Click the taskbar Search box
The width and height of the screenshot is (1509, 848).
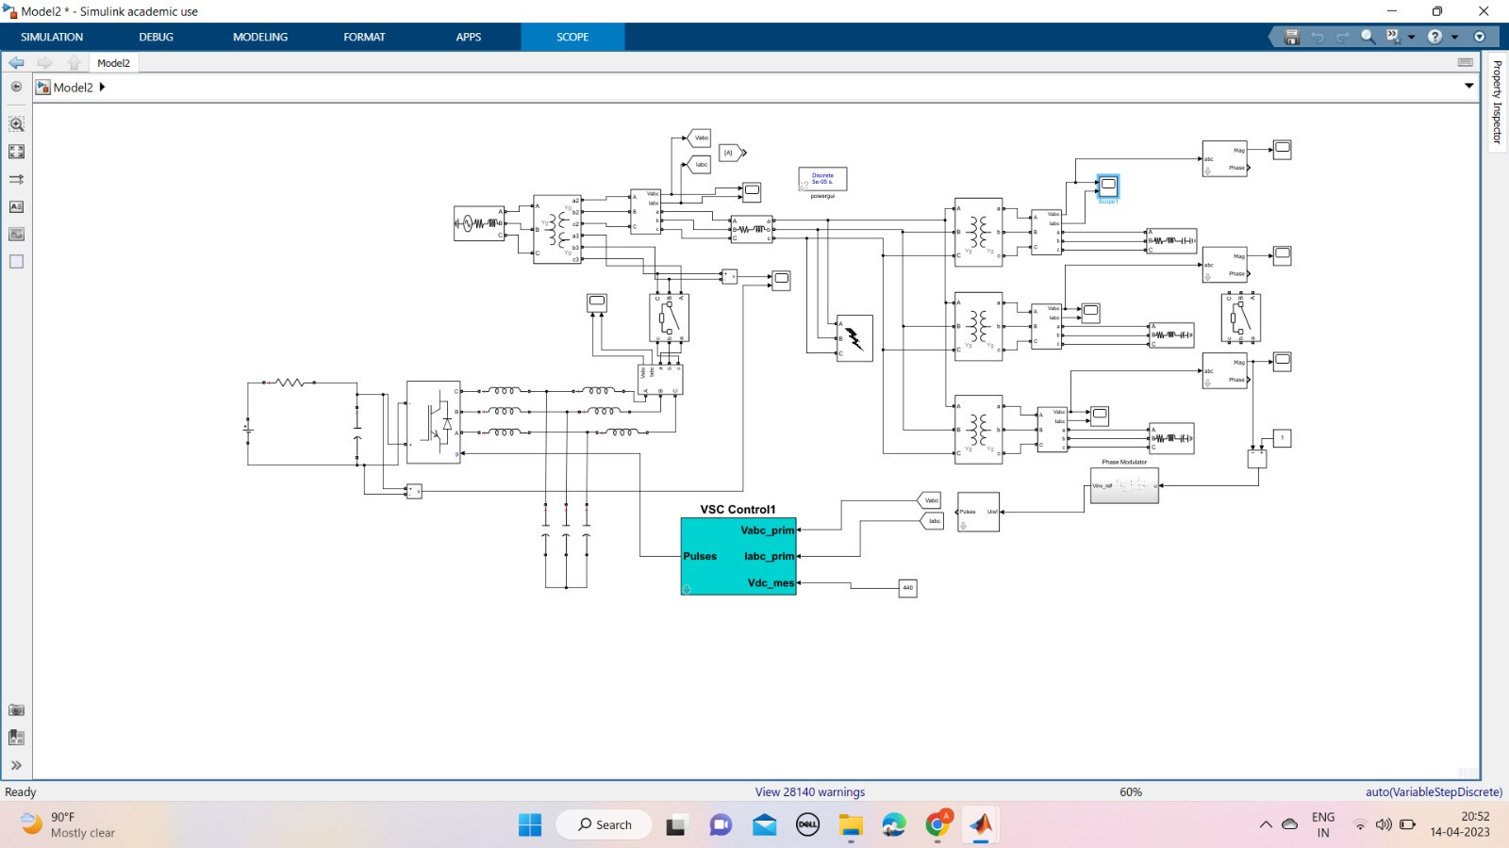click(604, 824)
